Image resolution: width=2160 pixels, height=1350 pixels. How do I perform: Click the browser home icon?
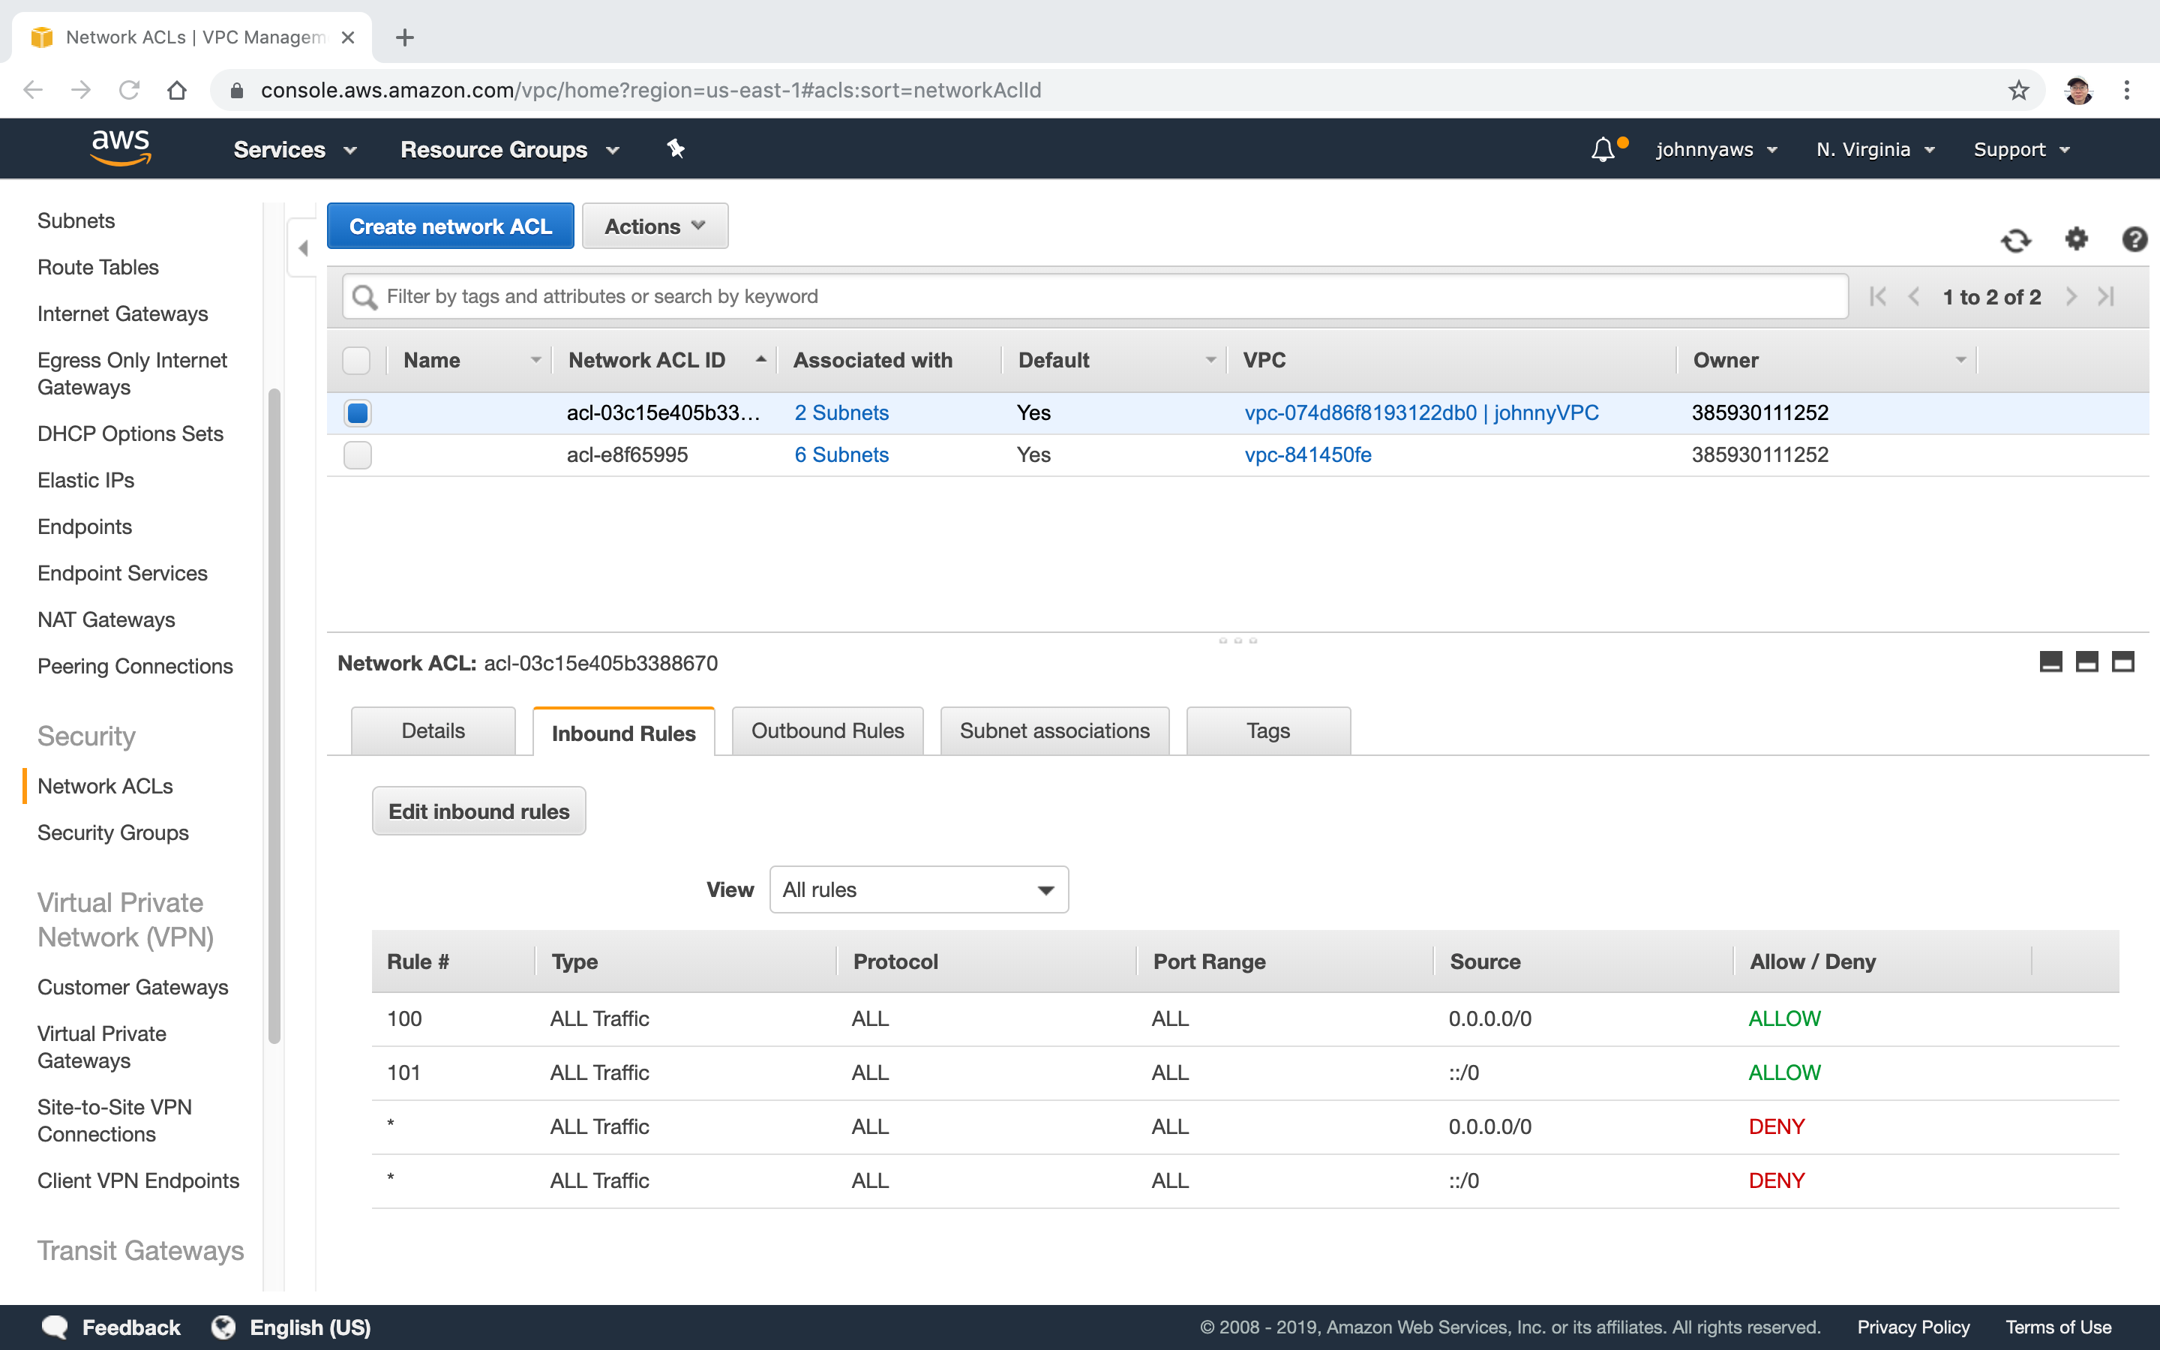click(177, 90)
